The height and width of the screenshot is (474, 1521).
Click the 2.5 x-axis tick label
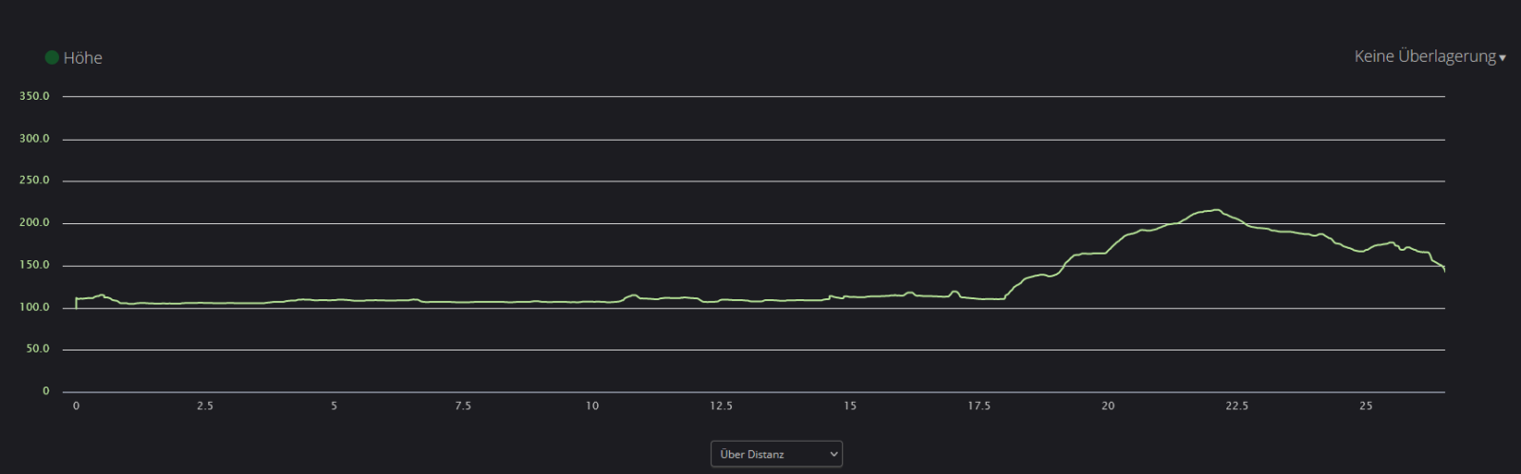click(x=205, y=406)
